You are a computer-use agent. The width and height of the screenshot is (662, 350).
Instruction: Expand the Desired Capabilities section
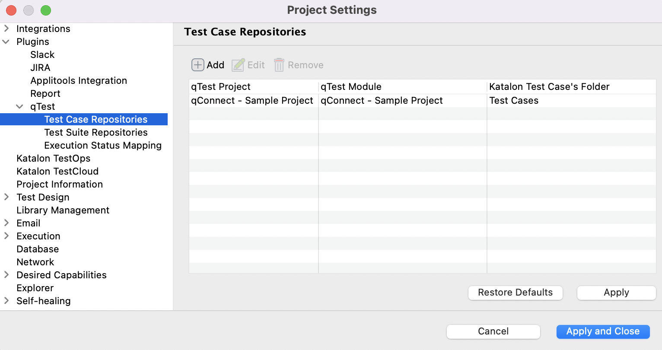click(6, 275)
